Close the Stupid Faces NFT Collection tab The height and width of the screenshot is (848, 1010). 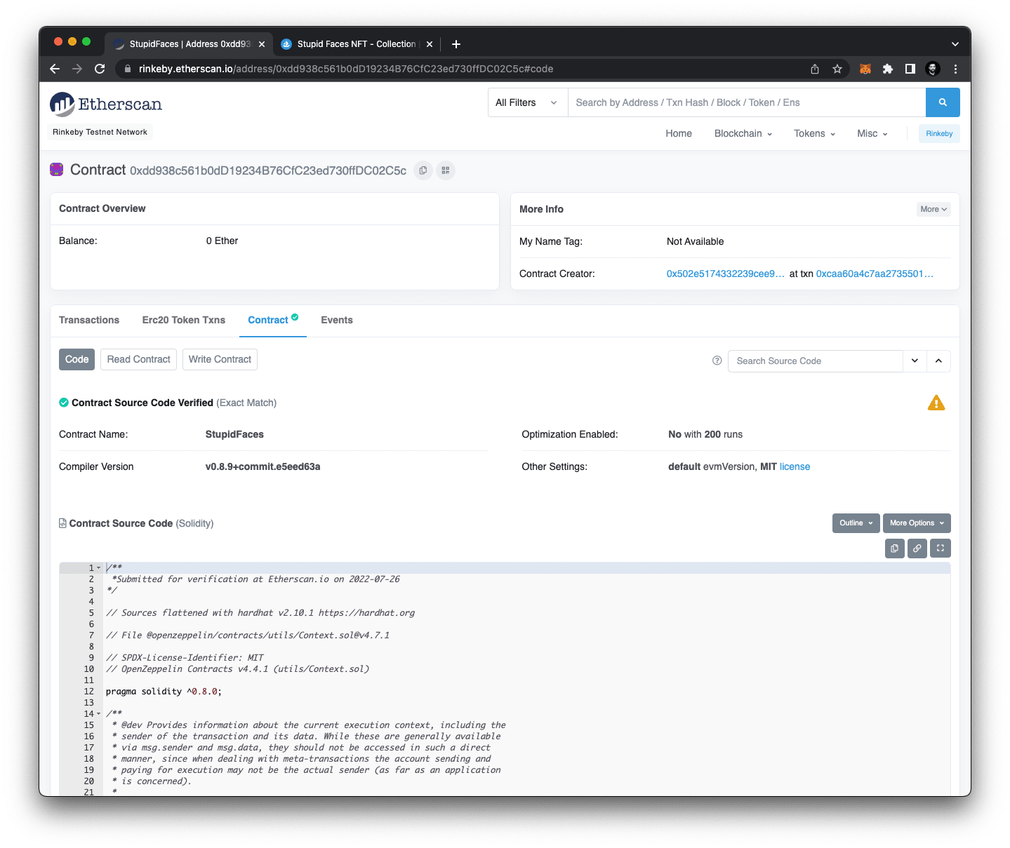pos(430,44)
